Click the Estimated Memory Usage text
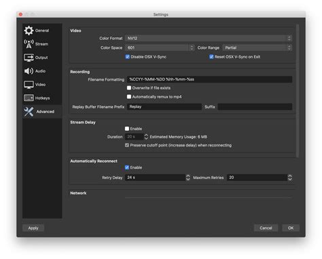322x259 pixels. click(x=179, y=137)
